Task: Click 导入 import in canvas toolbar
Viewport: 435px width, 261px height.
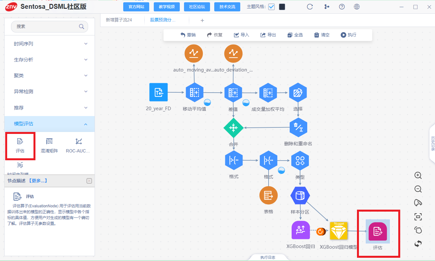Action: tap(241, 35)
